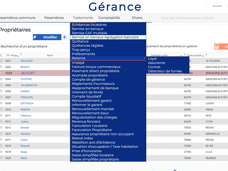Toggle the checkbox for owner 0010 BARDIN
The height and width of the screenshot is (171, 228).
click(1, 109)
